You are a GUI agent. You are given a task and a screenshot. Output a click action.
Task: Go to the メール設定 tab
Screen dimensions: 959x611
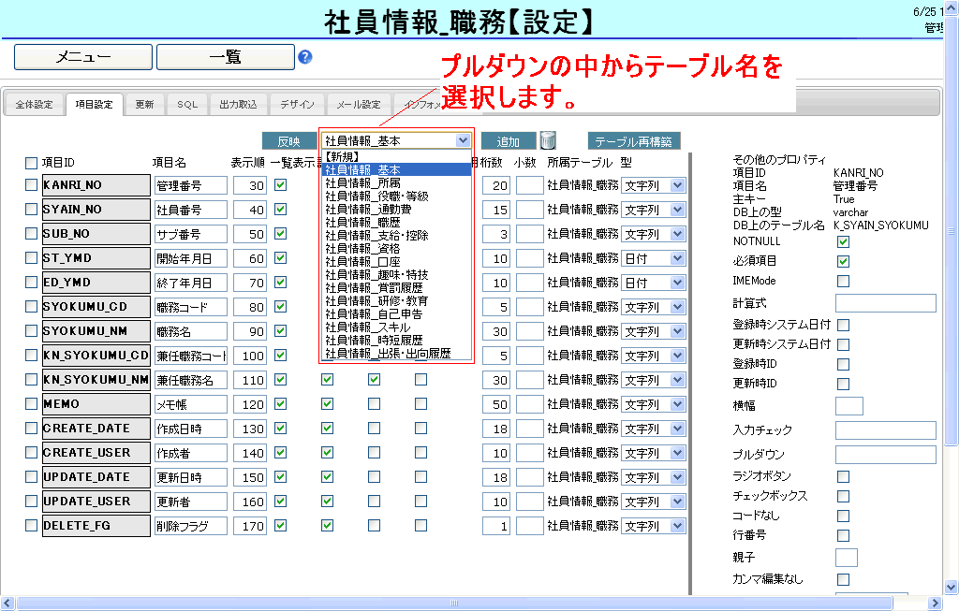coord(358,105)
